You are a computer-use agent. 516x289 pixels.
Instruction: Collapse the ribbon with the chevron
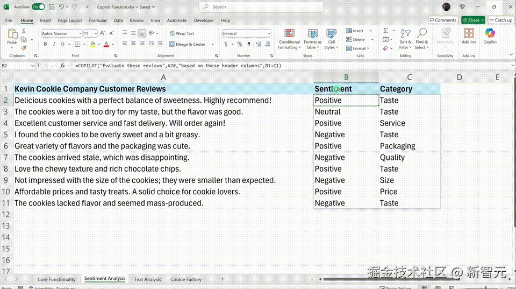pos(511,55)
